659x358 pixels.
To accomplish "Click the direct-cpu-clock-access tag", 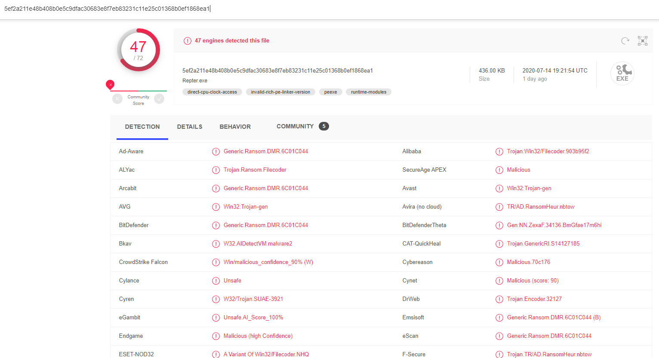I will click(212, 92).
